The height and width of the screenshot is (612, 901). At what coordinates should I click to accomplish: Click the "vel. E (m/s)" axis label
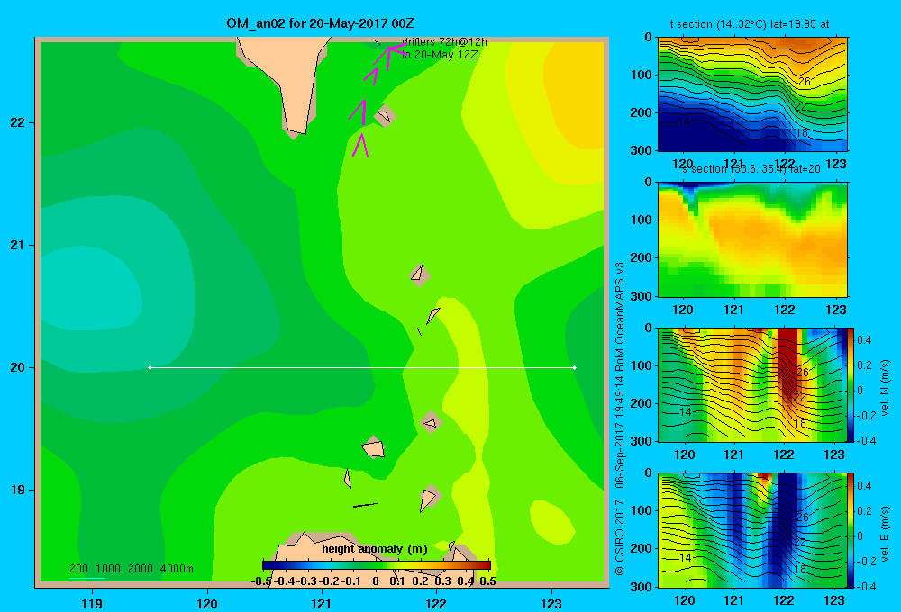[885, 533]
